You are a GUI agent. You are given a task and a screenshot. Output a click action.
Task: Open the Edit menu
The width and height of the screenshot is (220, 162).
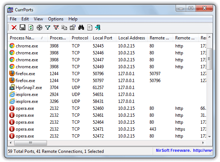click(25, 19)
